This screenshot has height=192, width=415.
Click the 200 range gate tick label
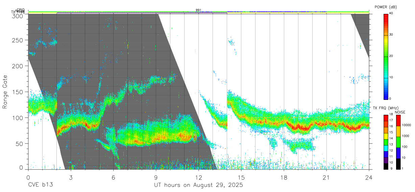[x=18, y=66]
